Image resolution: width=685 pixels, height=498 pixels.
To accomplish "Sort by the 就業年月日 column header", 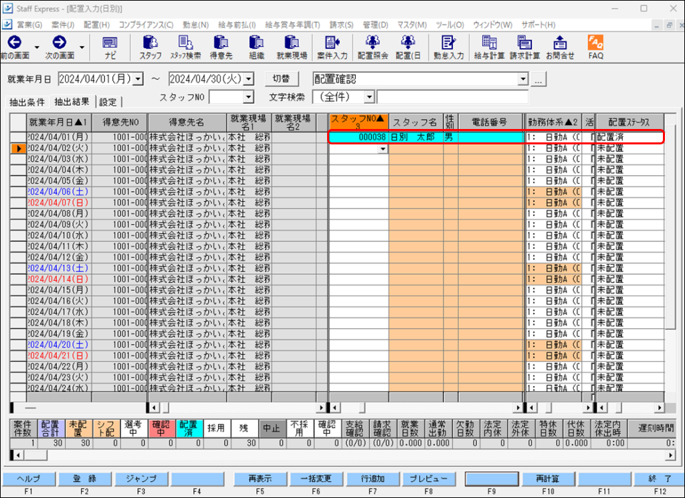I will click(59, 122).
